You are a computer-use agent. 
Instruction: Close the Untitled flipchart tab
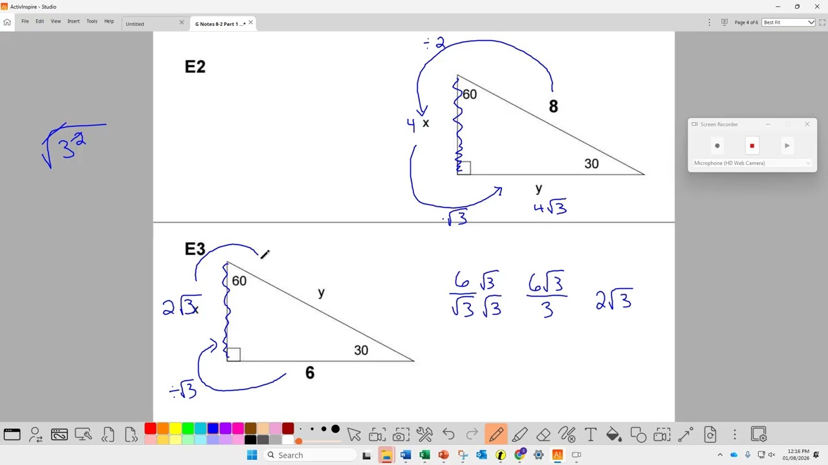tap(181, 23)
